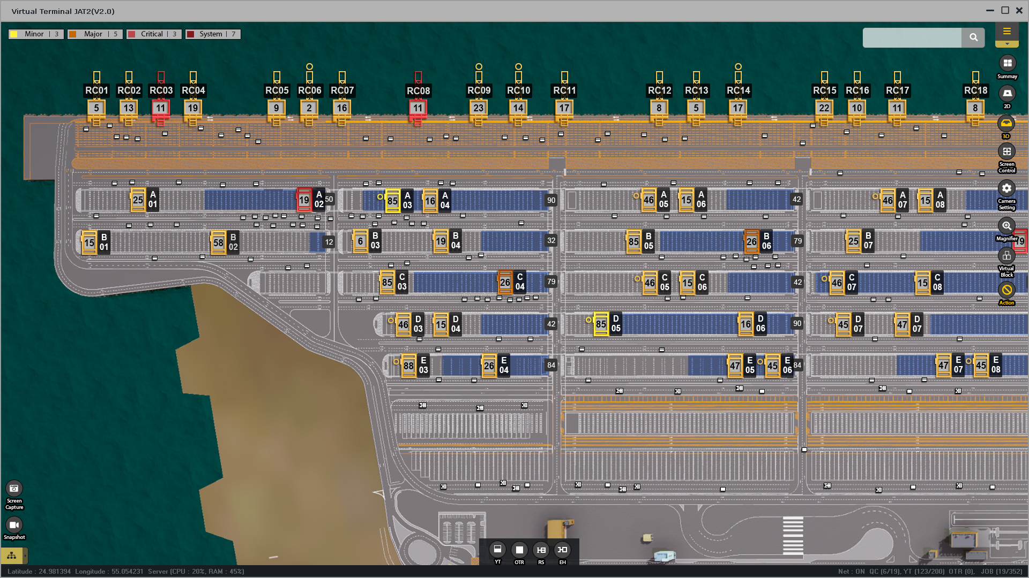Select the Critical alarm filter
The image size is (1029, 578).
(154, 34)
